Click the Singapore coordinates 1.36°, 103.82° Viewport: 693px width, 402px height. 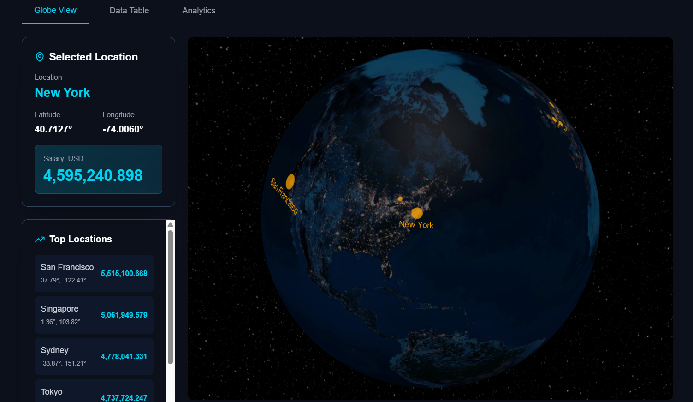[x=60, y=322]
